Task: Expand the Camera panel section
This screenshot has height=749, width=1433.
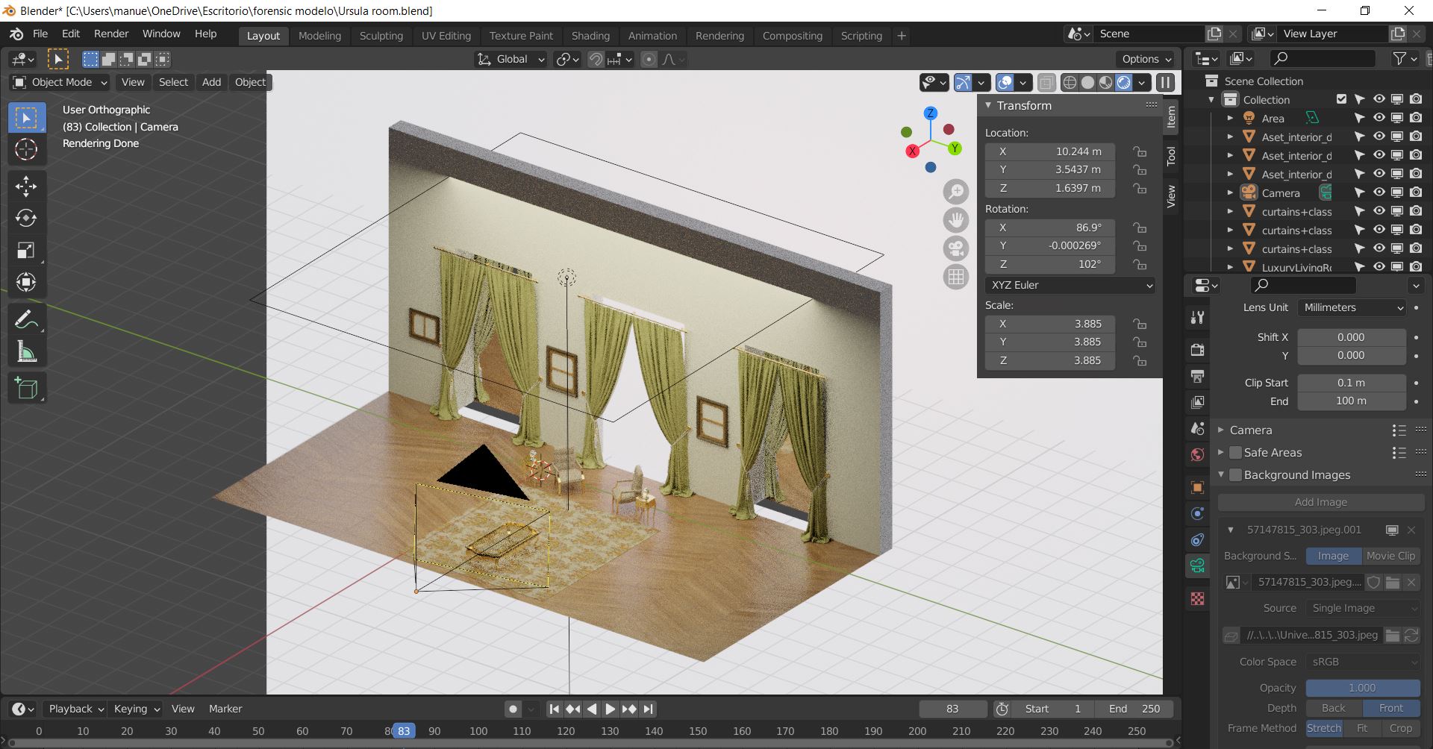Action: coord(1250,430)
